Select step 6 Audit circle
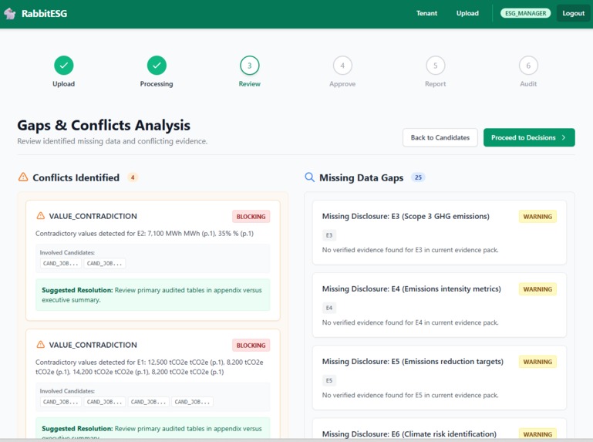 coord(528,66)
